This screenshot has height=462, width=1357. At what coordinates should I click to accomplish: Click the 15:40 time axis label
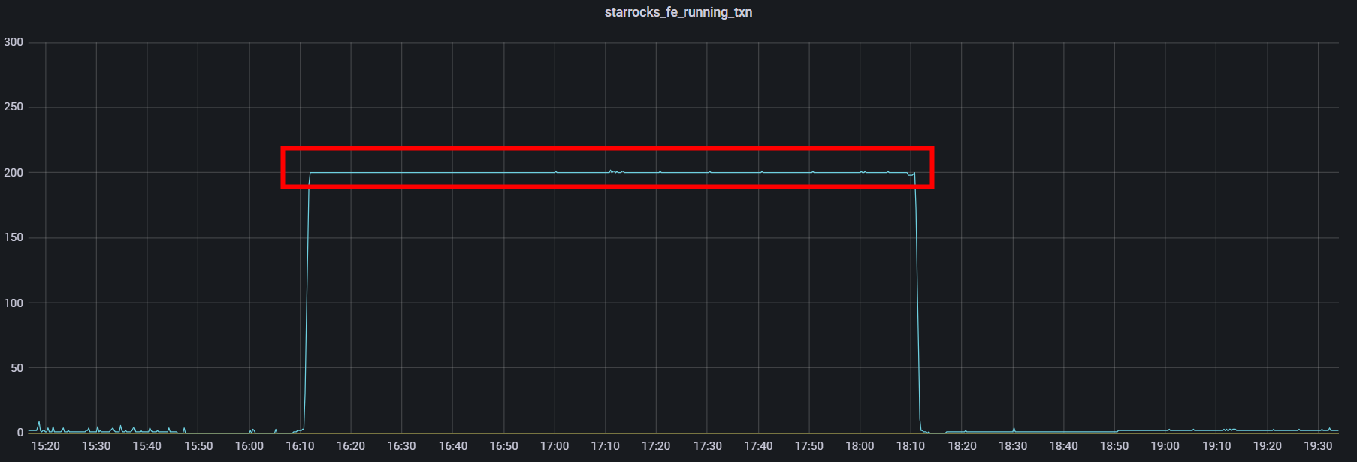(x=147, y=446)
